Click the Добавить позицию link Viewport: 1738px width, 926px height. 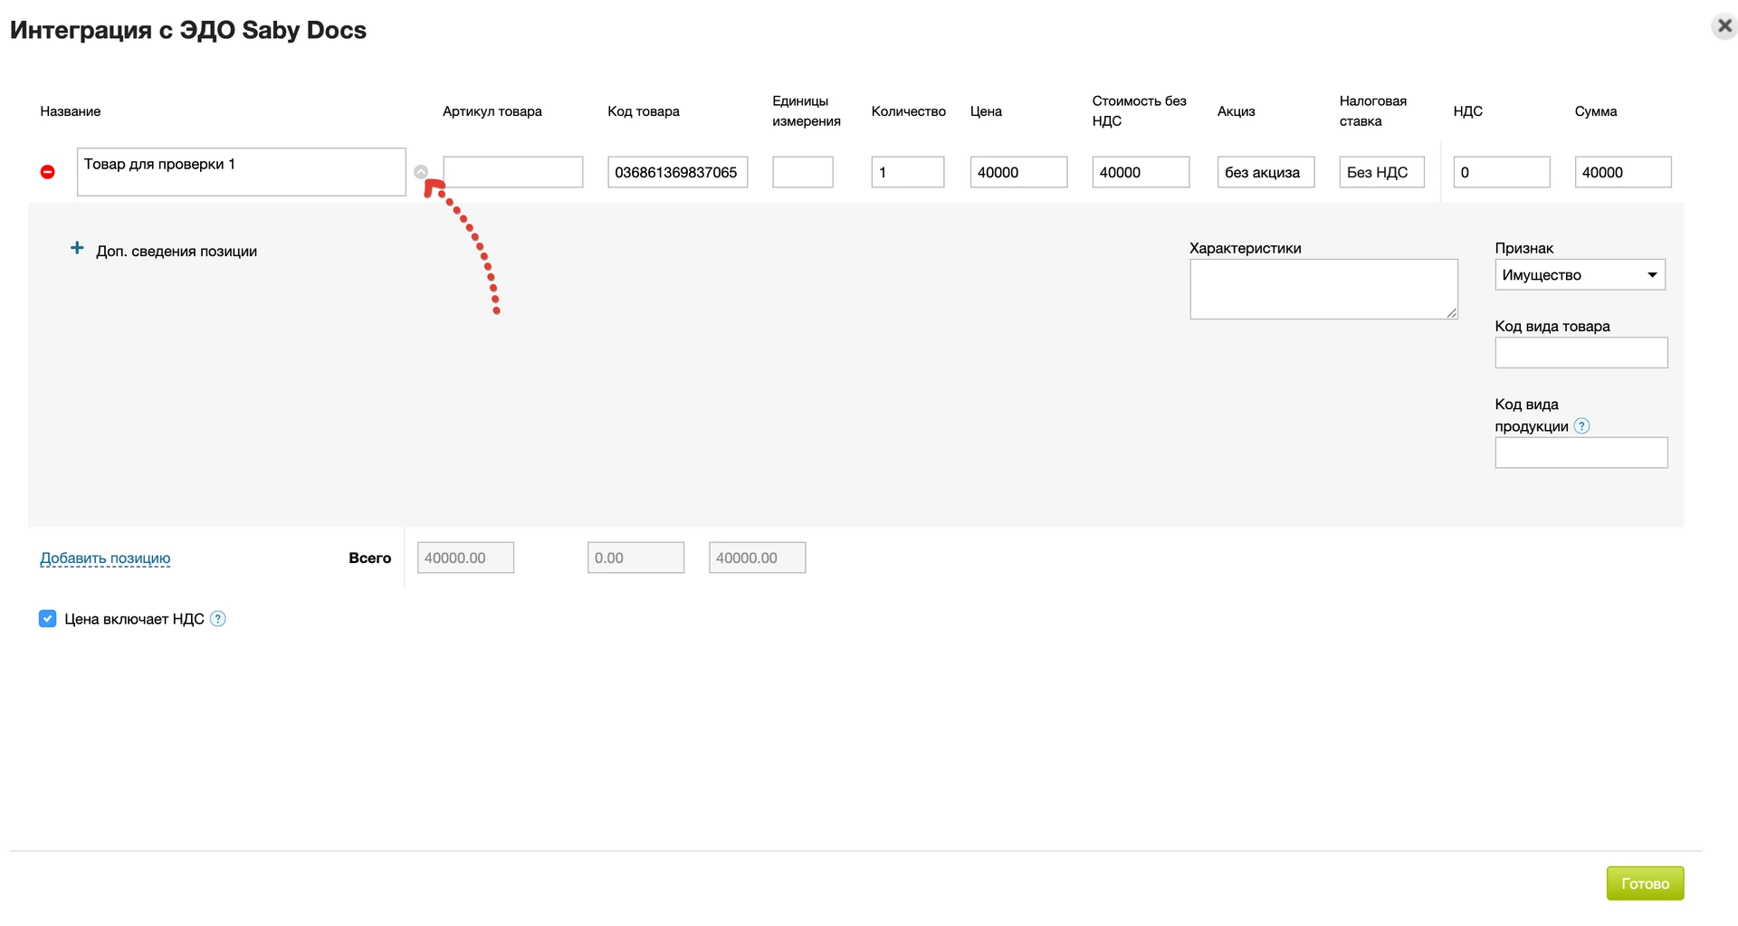(x=105, y=558)
